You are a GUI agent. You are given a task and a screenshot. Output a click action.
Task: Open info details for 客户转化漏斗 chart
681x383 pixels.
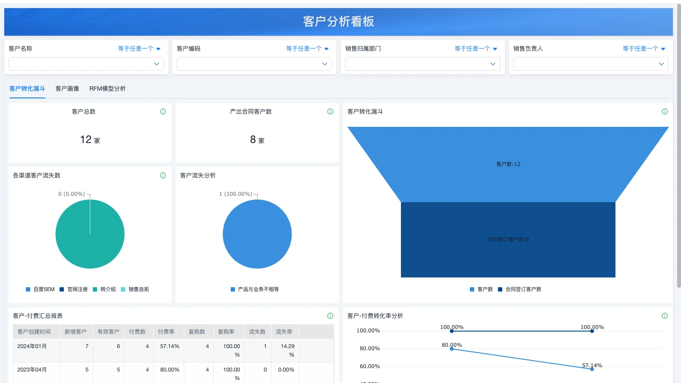(x=665, y=111)
